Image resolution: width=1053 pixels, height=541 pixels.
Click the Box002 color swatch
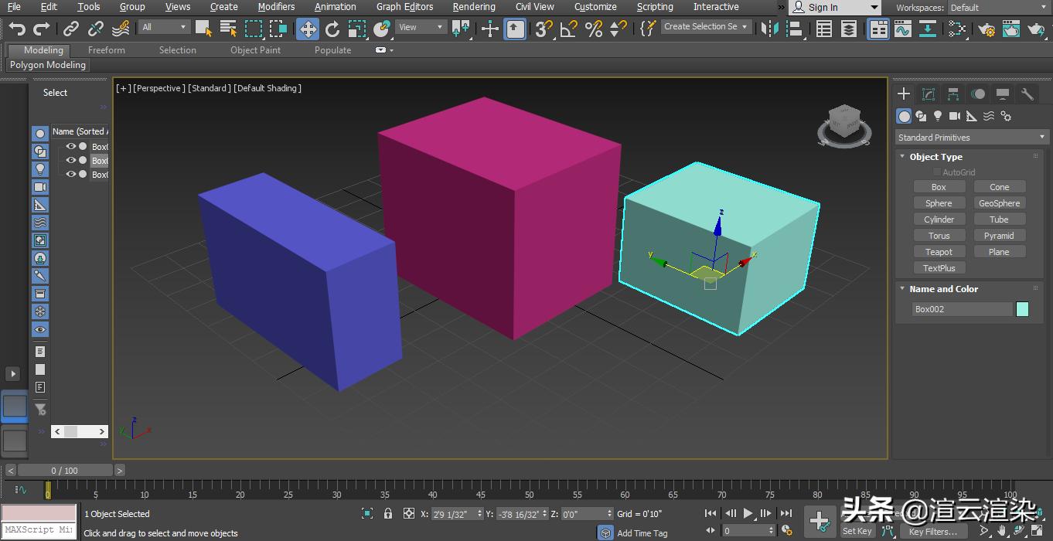coord(1022,308)
